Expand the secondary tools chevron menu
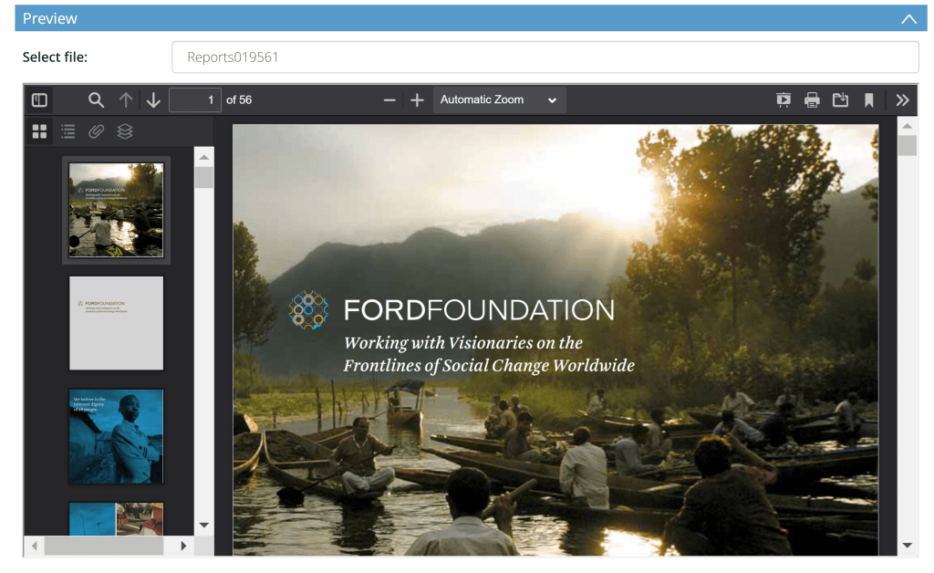The height and width of the screenshot is (573, 934). 902,100
